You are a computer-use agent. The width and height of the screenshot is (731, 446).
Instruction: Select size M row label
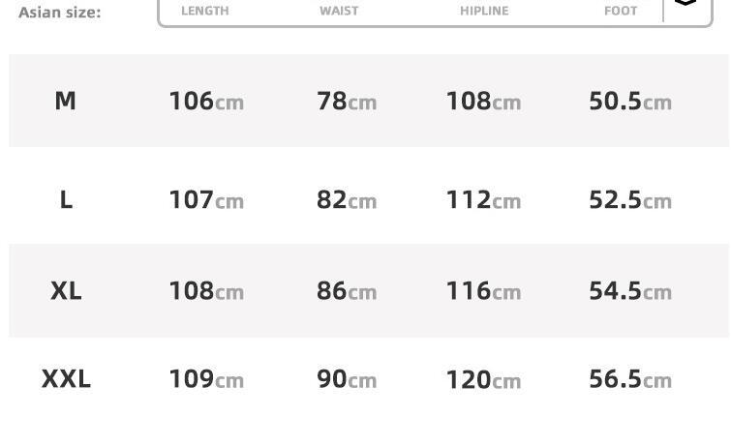pyautogui.click(x=65, y=101)
